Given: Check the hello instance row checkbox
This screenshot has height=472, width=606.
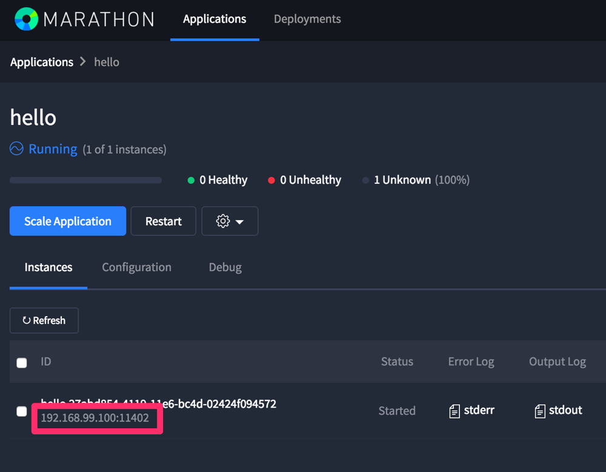Looking at the screenshot, I should (22, 411).
